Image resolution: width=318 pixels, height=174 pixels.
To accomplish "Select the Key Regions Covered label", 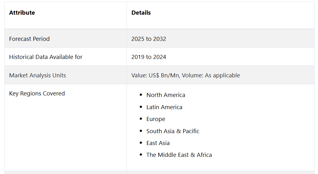I will [37, 94].
